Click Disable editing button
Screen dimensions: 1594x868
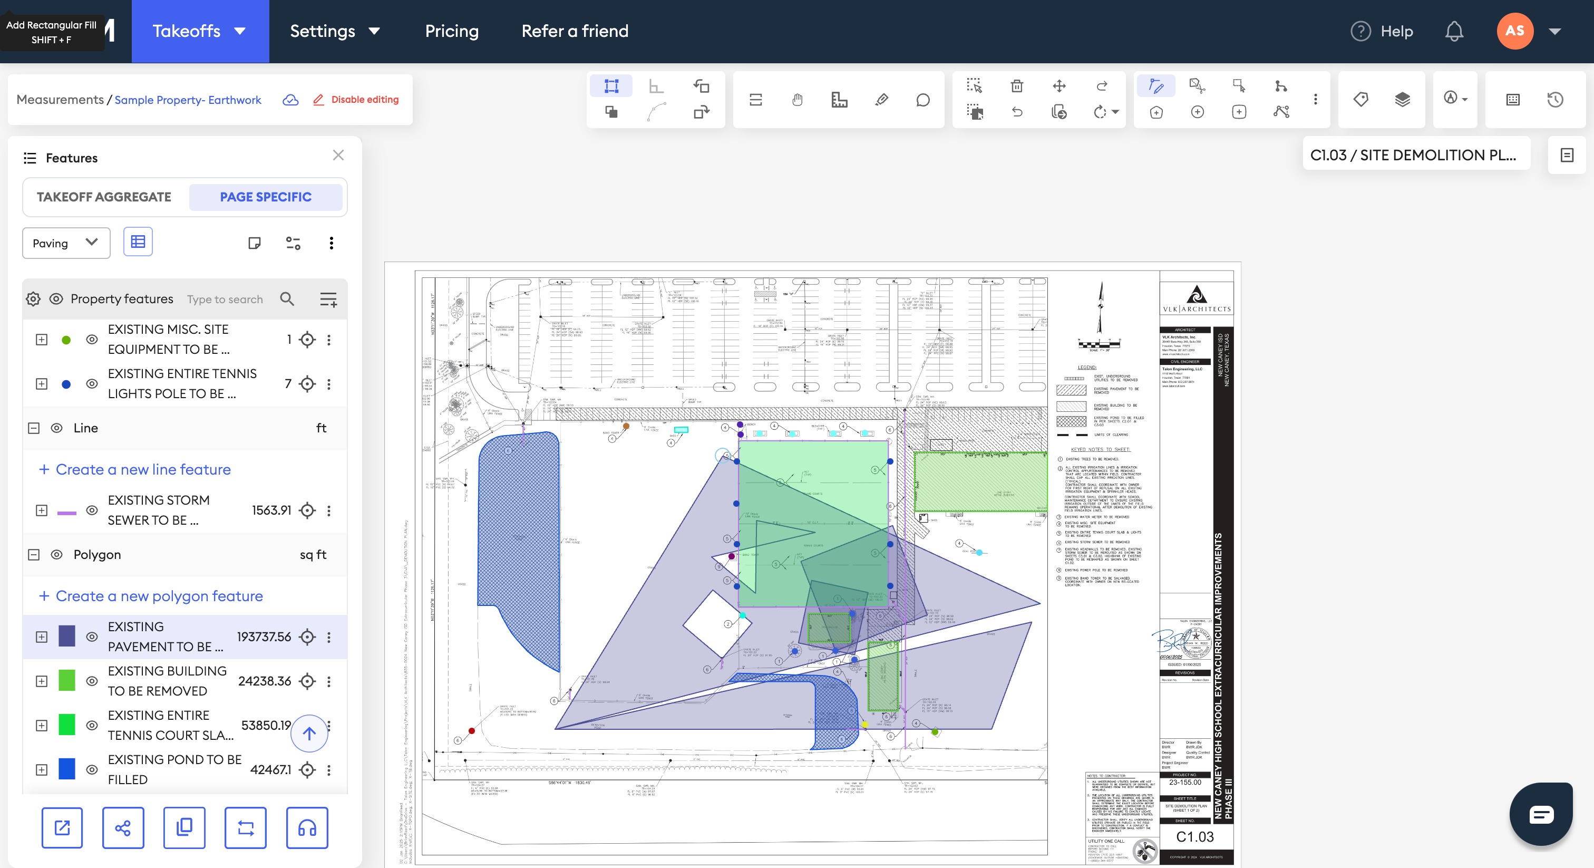click(x=356, y=100)
